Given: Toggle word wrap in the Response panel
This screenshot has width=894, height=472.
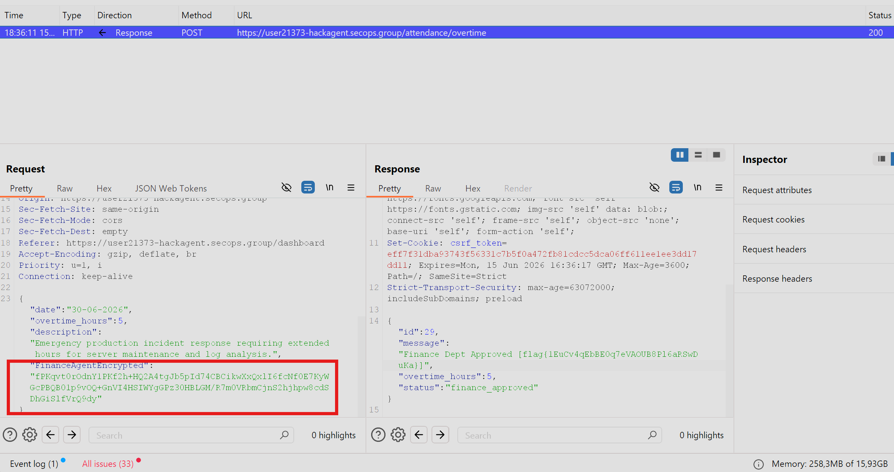Looking at the screenshot, I should pyautogui.click(x=676, y=188).
